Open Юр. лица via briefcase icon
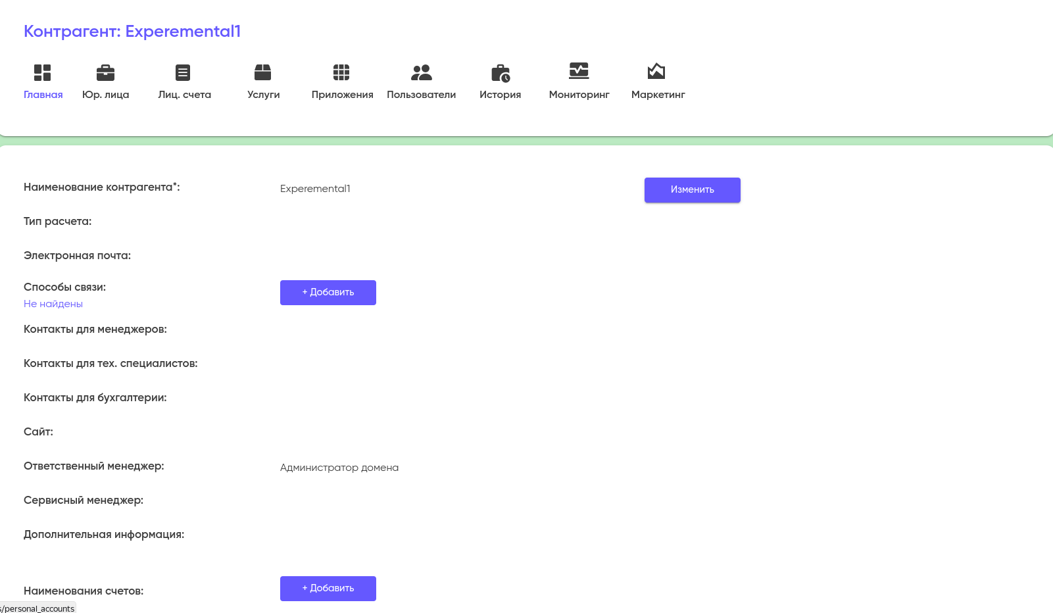Image resolution: width=1053 pixels, height=613 pixels. click(105, 72)
